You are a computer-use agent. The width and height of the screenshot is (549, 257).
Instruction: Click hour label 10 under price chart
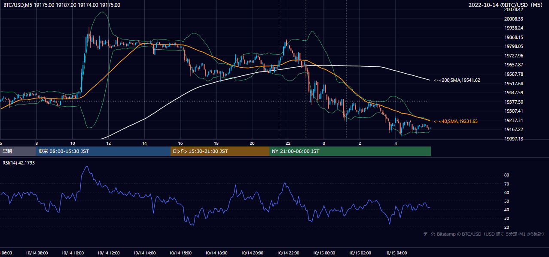pos(72,143)
